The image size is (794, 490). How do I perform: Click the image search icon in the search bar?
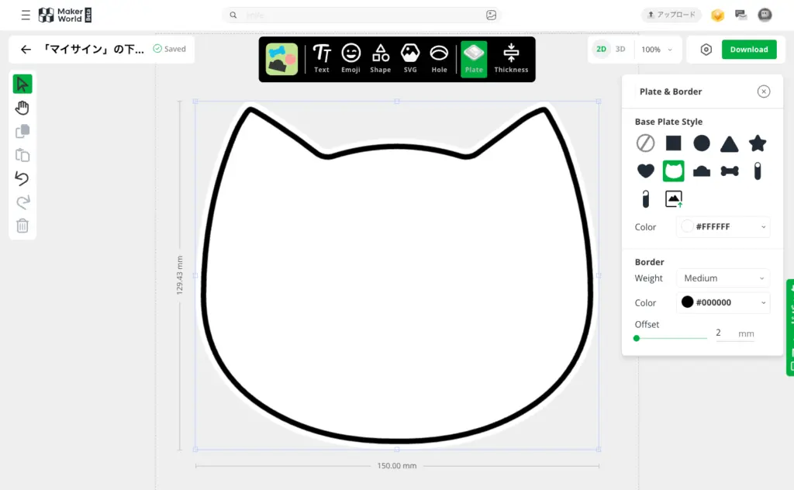click(491, 16)
